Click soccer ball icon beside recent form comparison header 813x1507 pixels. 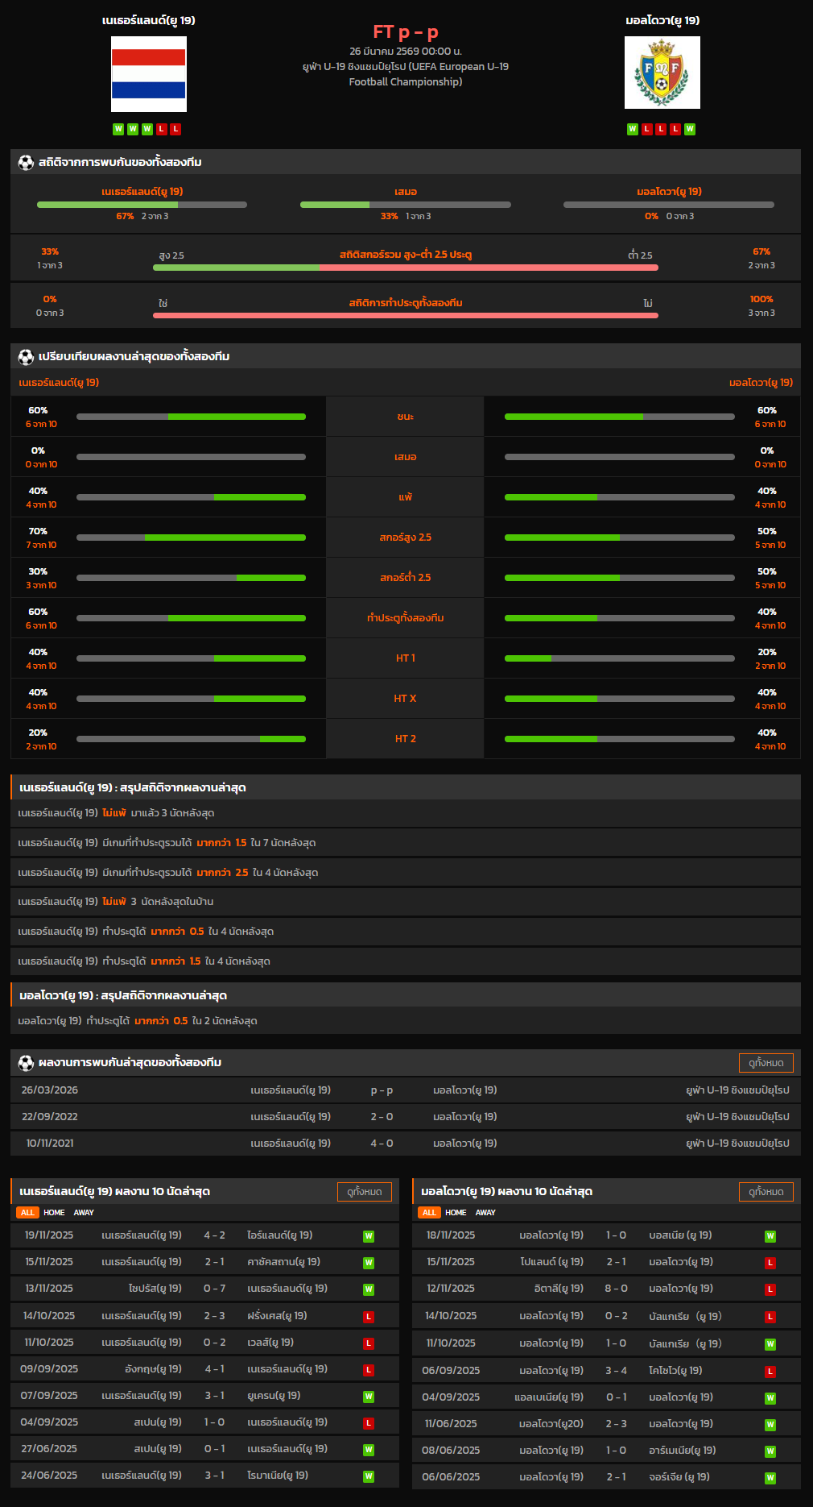click(x=26, y=356)
